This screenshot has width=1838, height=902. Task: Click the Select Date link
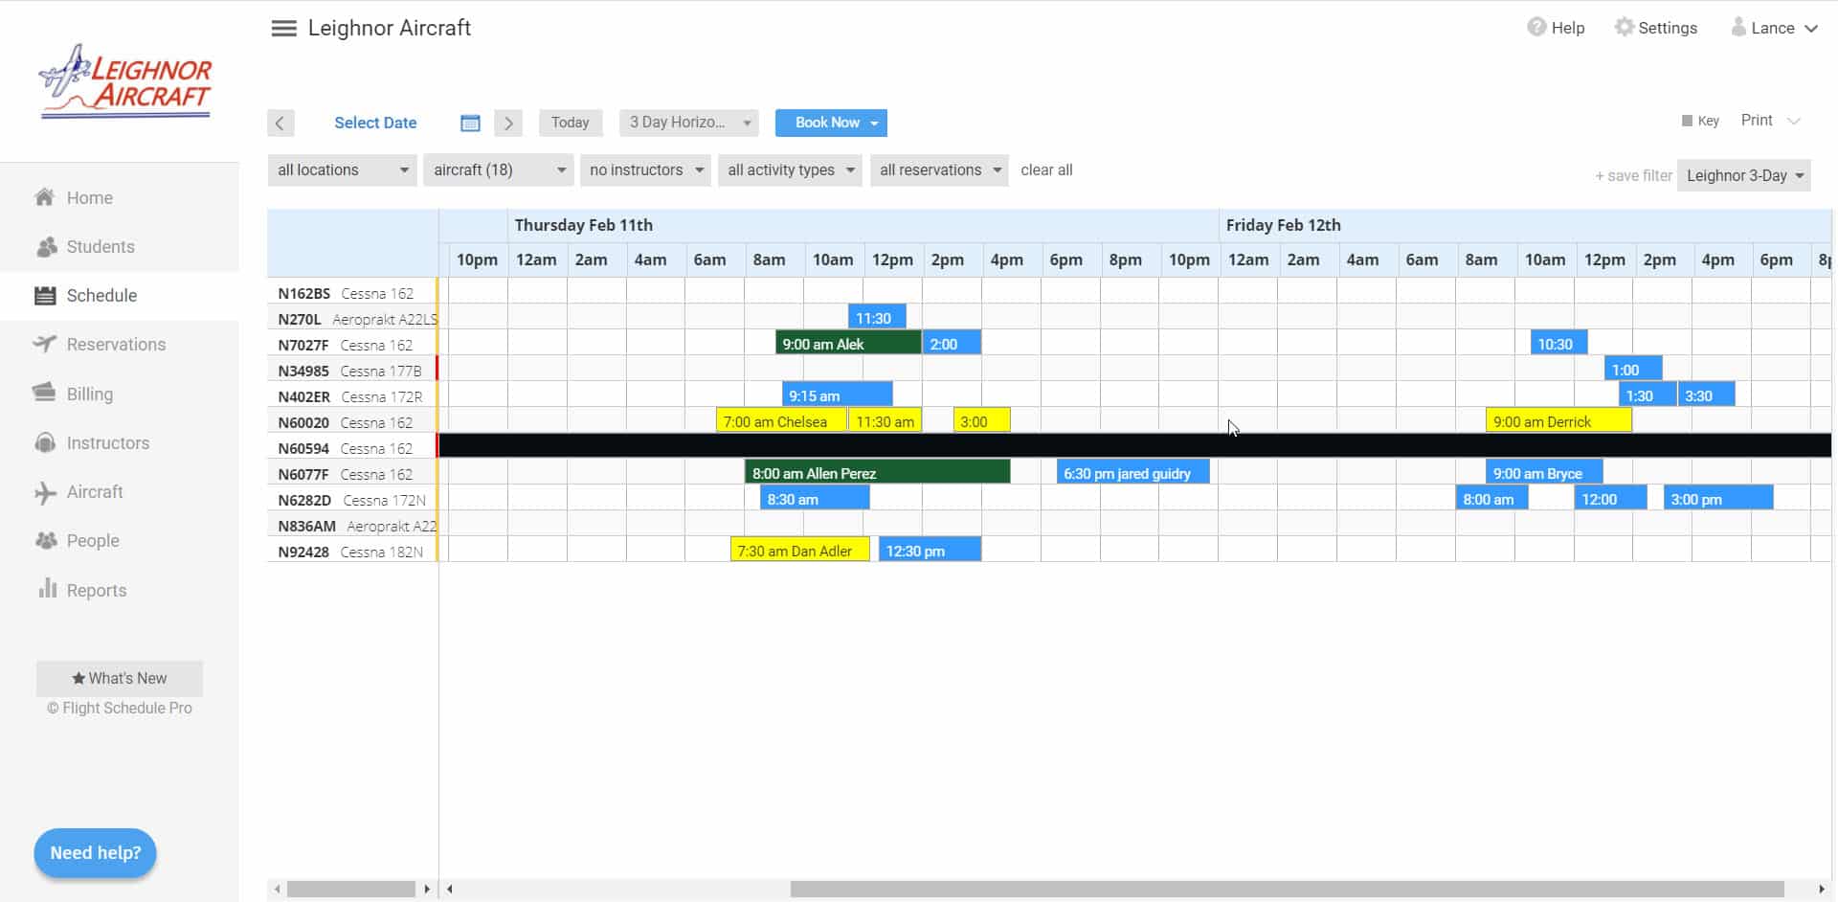click(375, 123)
